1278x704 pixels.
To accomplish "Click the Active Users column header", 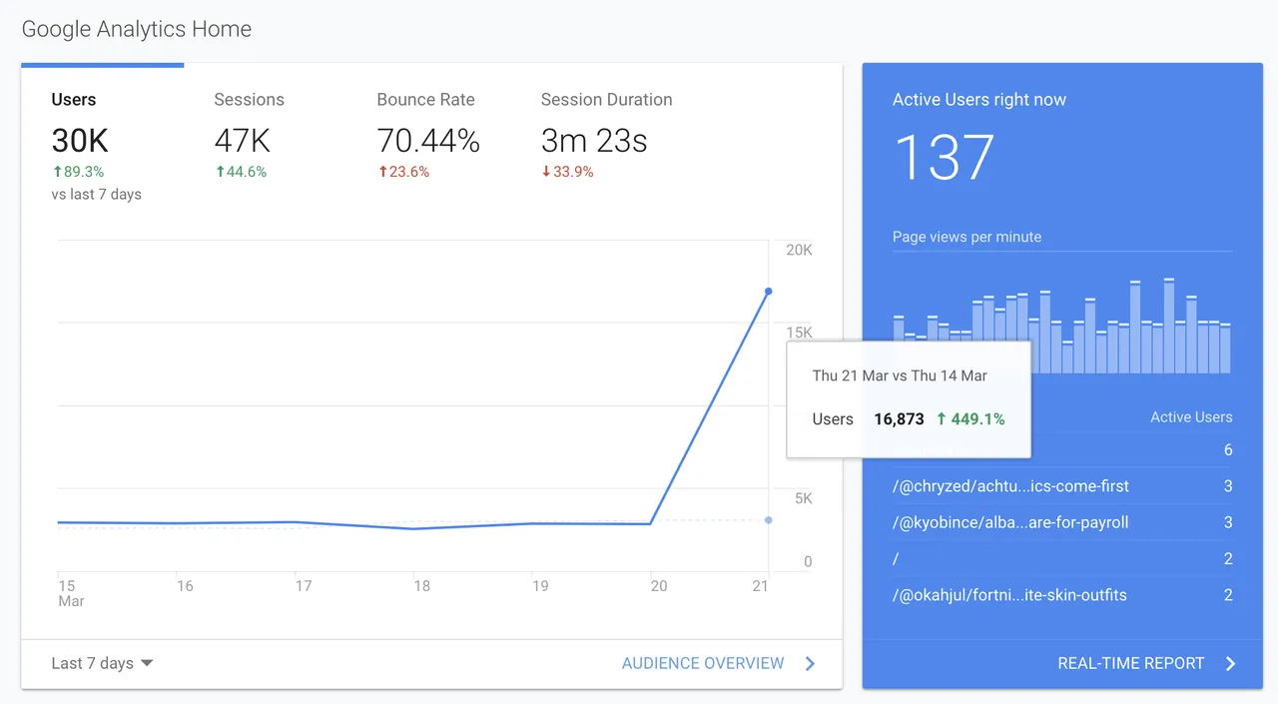I will (x=1191, y=417).
